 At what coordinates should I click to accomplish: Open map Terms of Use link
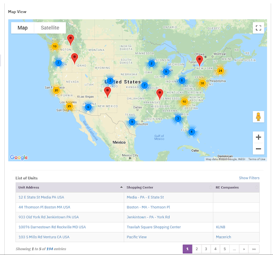[256, 159]
